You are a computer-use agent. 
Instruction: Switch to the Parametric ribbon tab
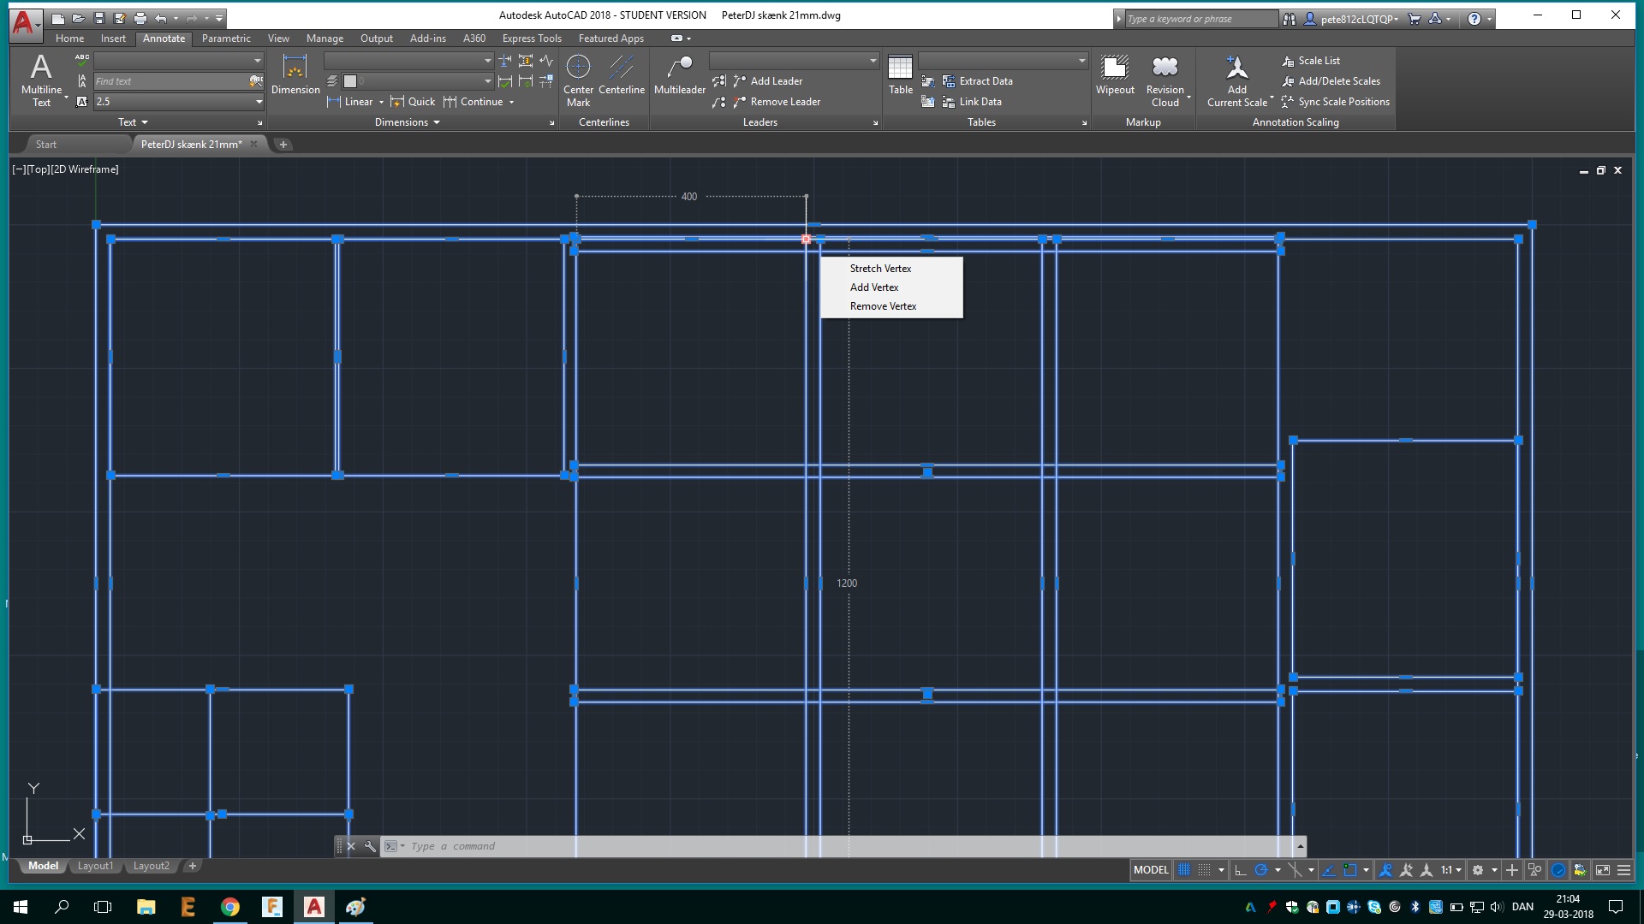(x=226, y=38)
